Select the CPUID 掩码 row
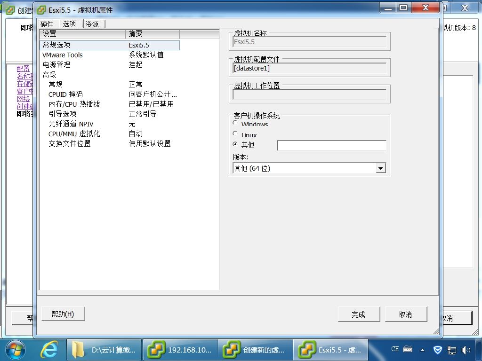Image resolution: width=482 pixels, height=361 pixels. [x=110, y=94]
